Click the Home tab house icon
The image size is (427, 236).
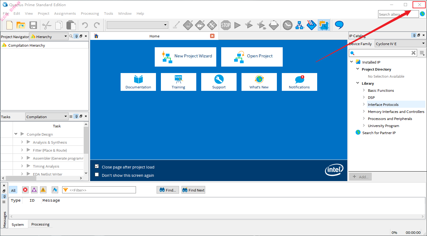pyautogui.click(x=96, y=36)
